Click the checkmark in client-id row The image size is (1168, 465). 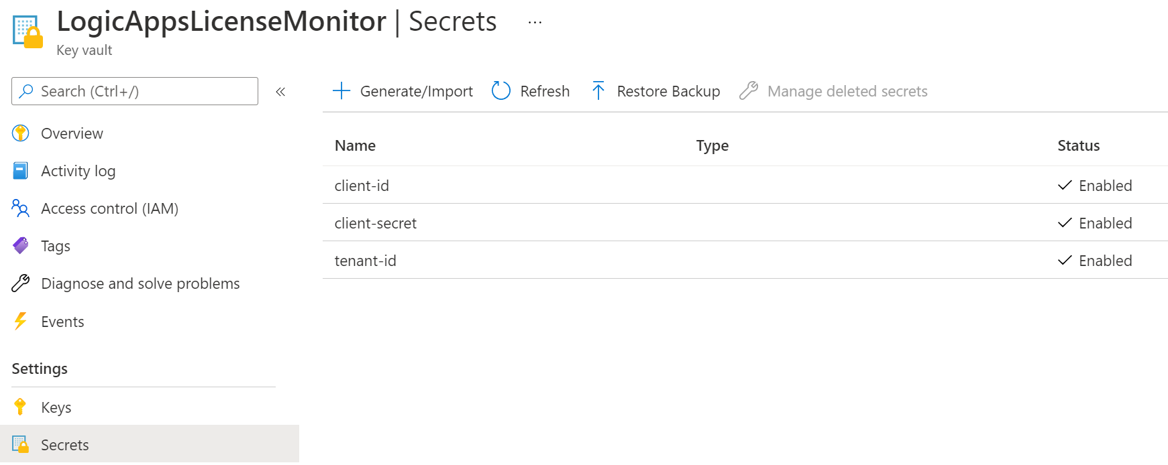[x=1065, y=185]
